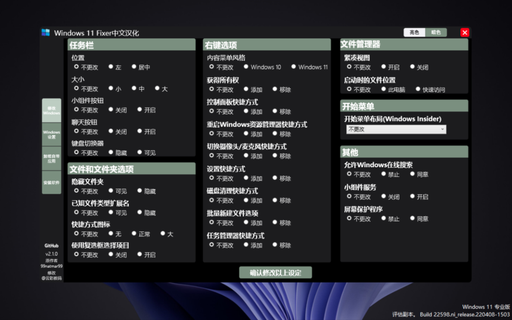Set 小组件服务 to 关闭
Viewport: 512px width, 320px height.
pyautogui.click(x=391, y=197)
